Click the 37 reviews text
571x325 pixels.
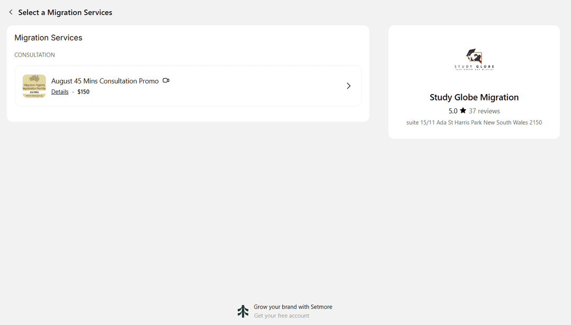[484, 111]
